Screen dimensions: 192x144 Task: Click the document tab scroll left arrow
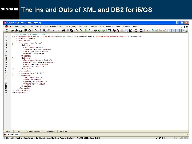click(x=185, y=134)
